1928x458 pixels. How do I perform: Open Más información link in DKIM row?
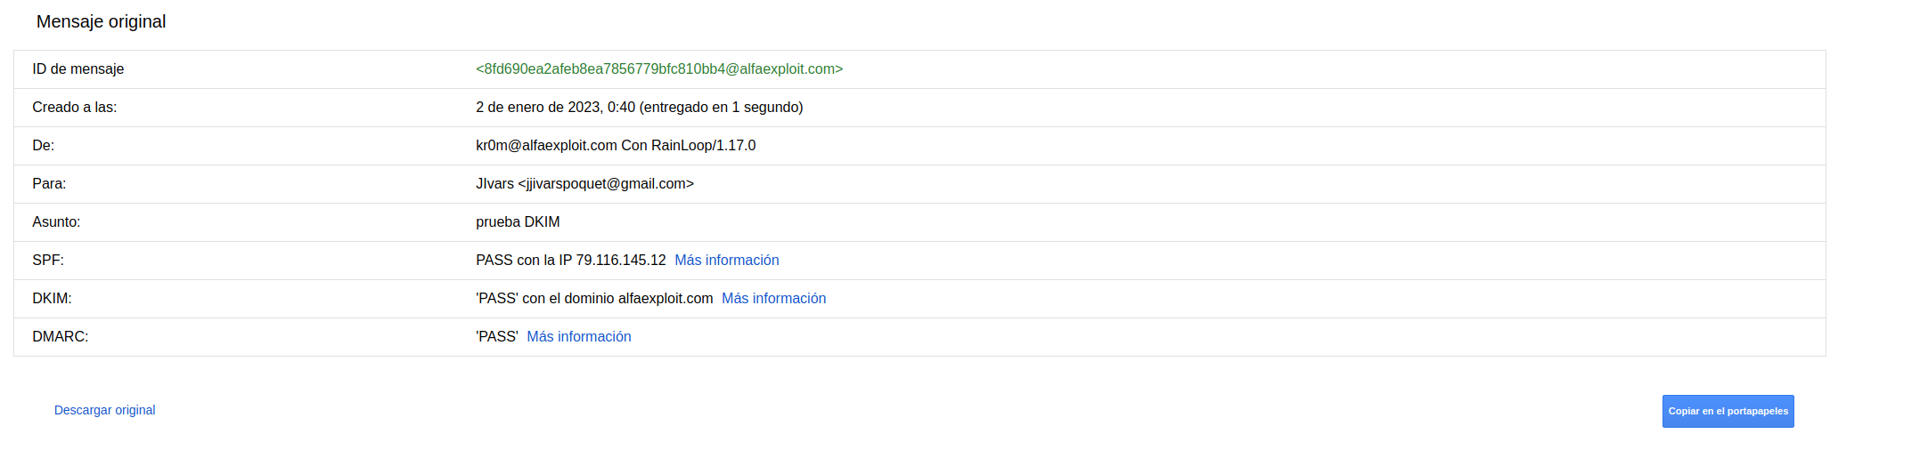point(773,298)
